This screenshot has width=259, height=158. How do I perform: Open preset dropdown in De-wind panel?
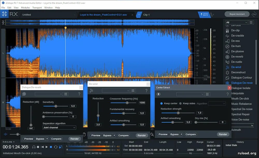point(116,91)
